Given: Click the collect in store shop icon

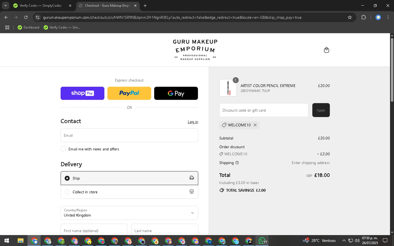Looking at the screenshot, I should pos(192,192).
